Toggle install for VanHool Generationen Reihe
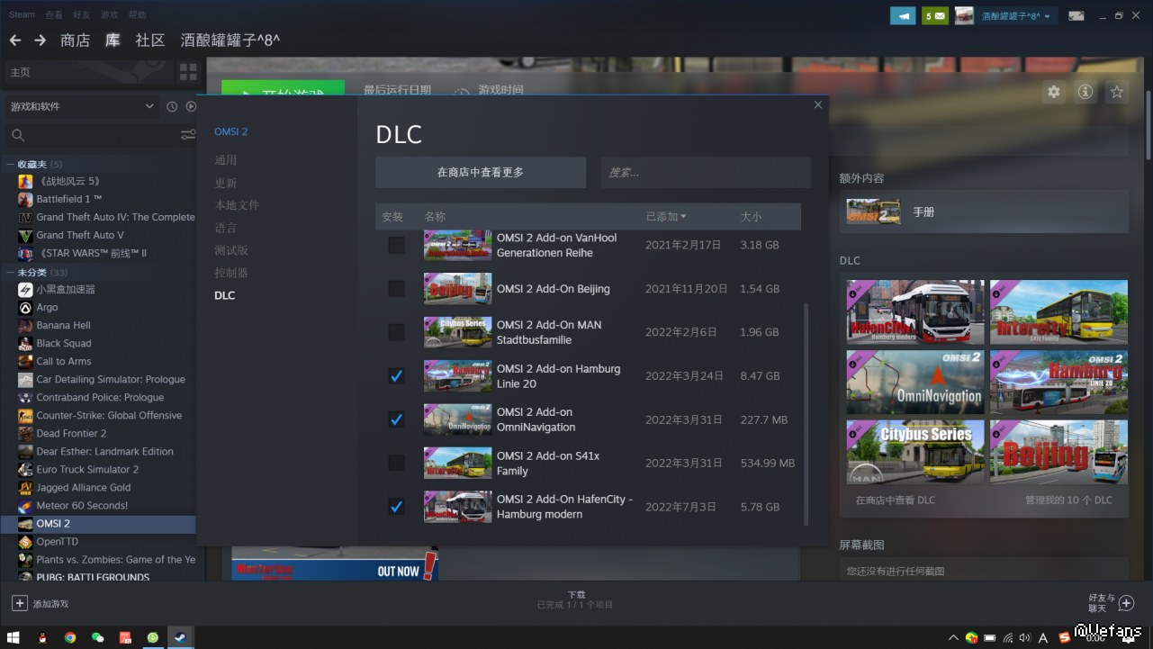 pos(396,245)
